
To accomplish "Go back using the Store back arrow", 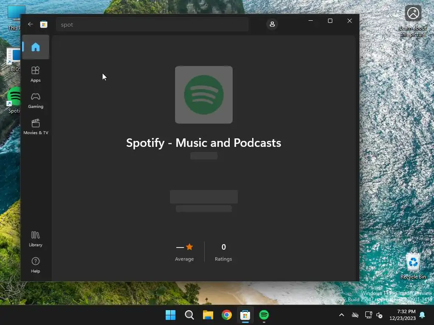I will point(31,24).
